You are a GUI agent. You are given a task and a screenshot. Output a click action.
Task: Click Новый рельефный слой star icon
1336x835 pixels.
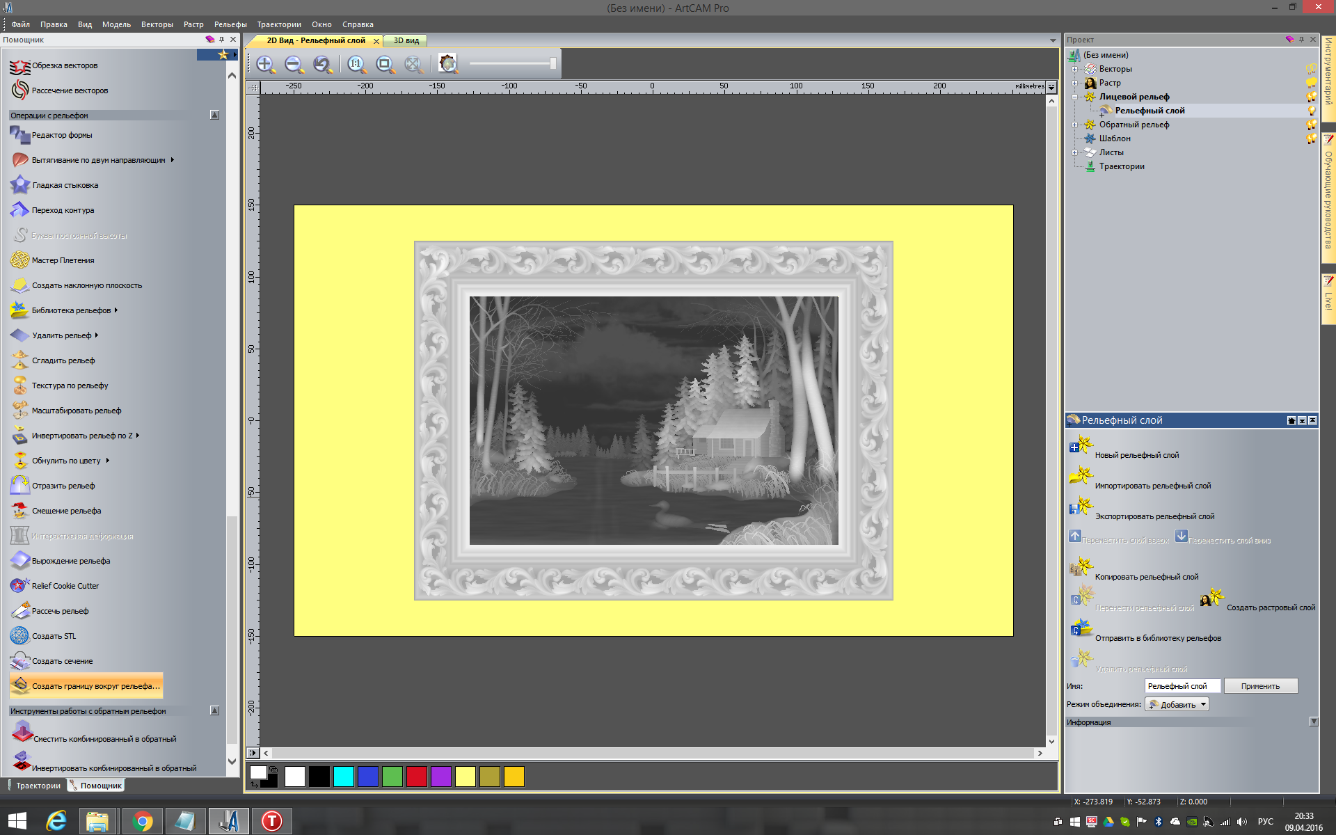click(x=1081, y=445)
